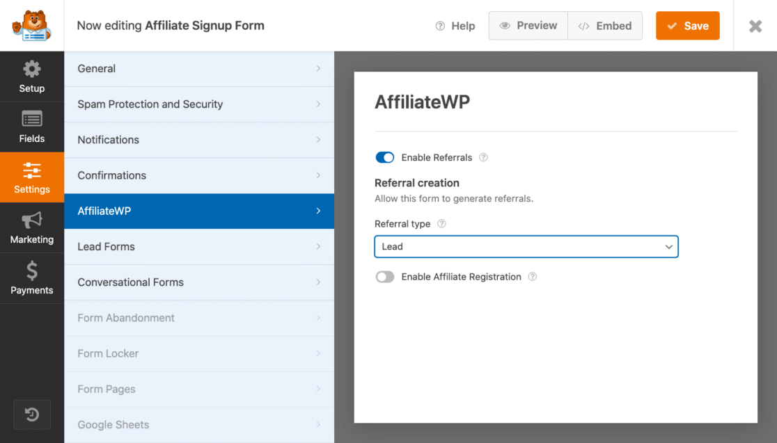Click chevron arrow on Form Abandonment row
The width and height of the screenshot is (777, 443).
click(318, 318)
